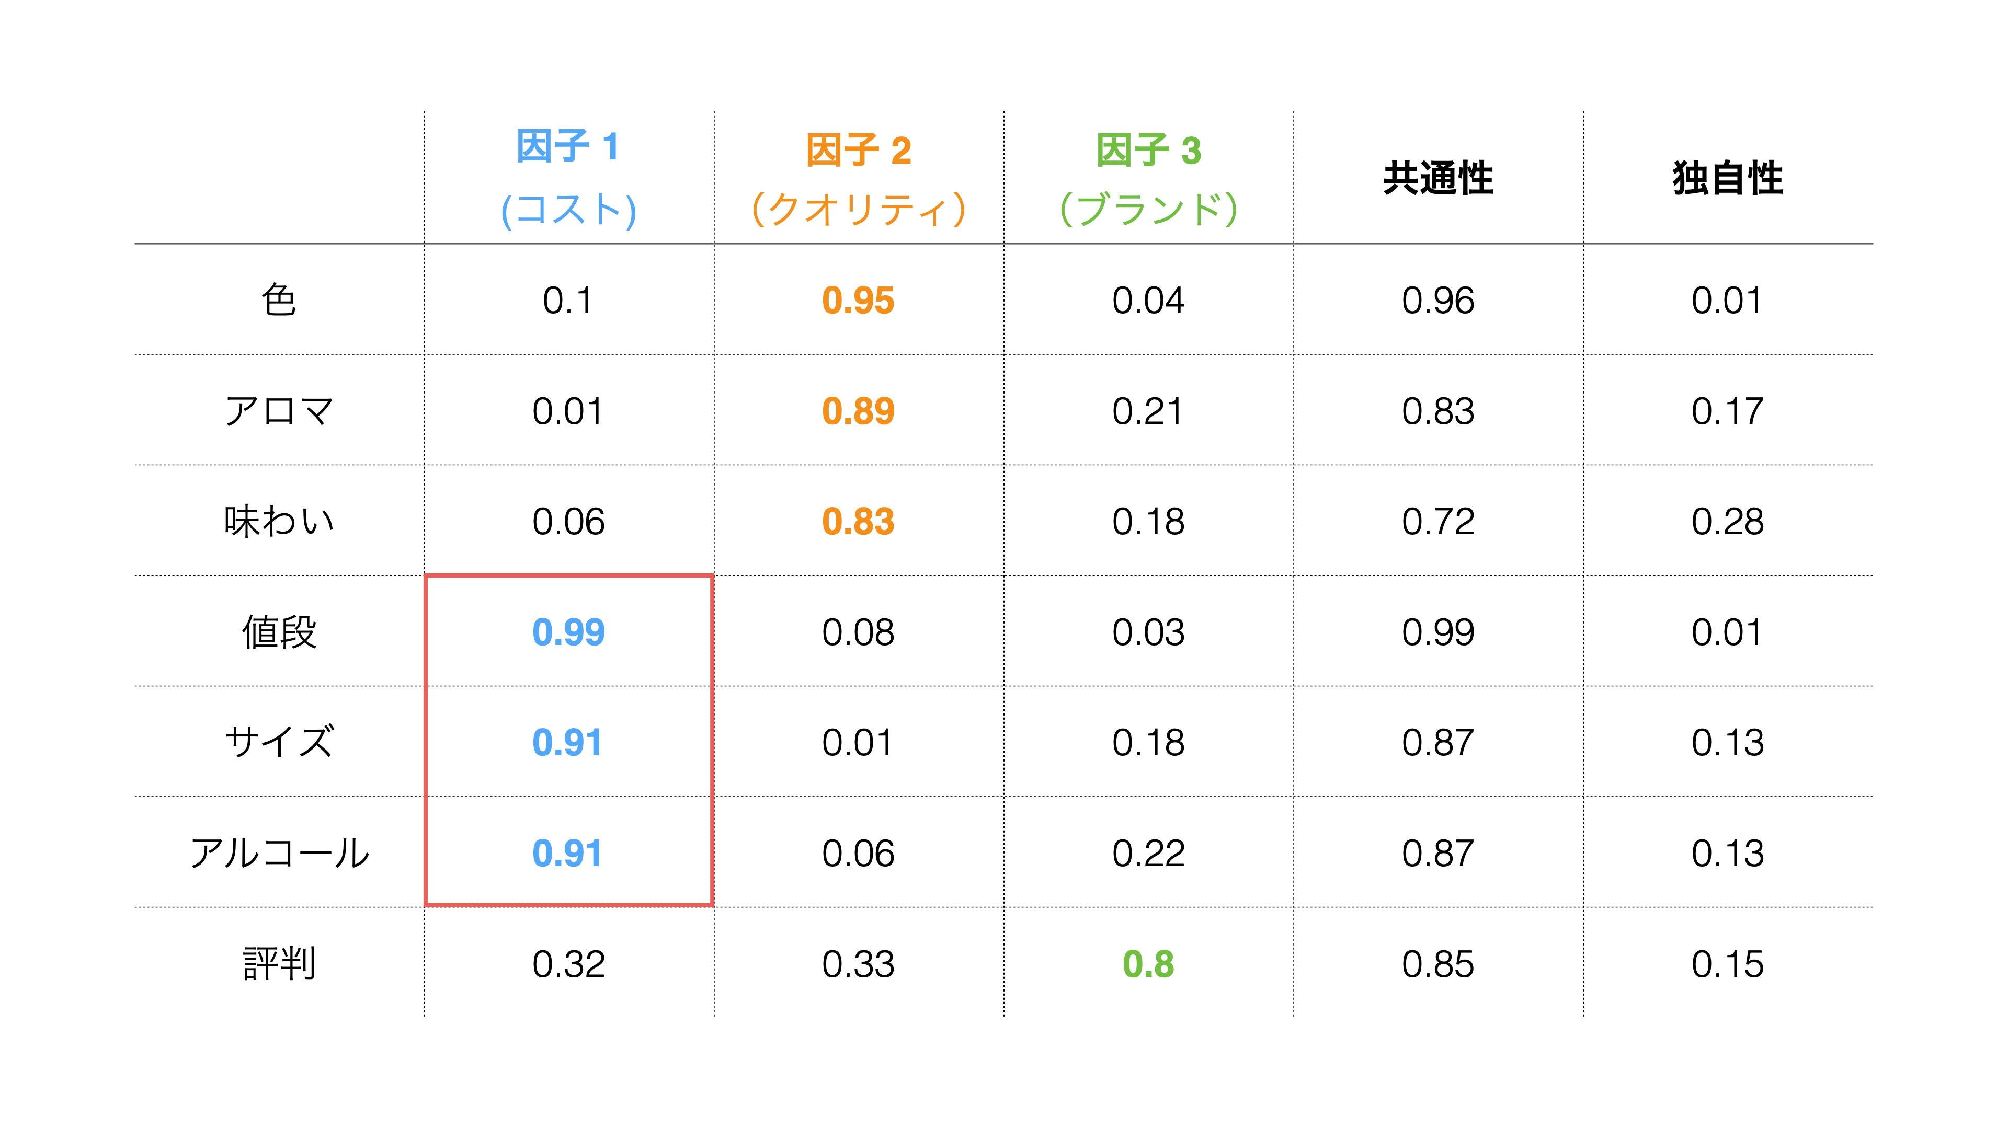Click the 値段 row label
Screen dimensions: 2008x1129
279,632
